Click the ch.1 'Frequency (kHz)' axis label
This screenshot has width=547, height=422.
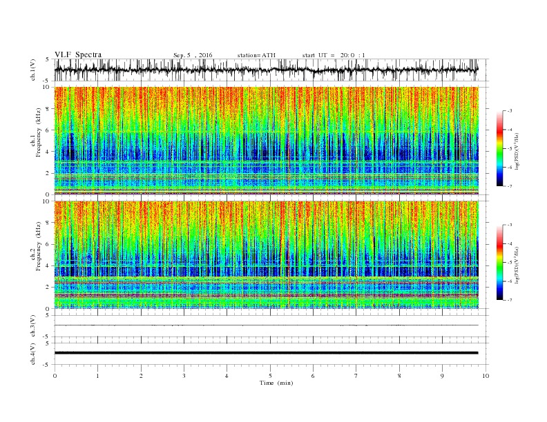pyautogui.click(x=38, y=132)
